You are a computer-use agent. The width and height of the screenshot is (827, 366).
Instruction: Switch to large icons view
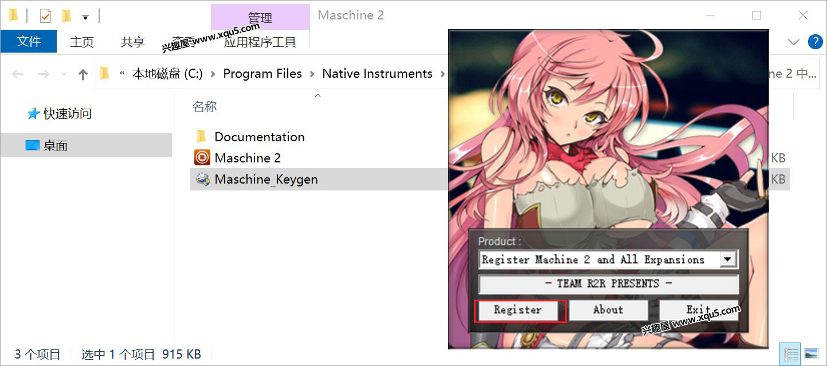(x=811, y=355)
